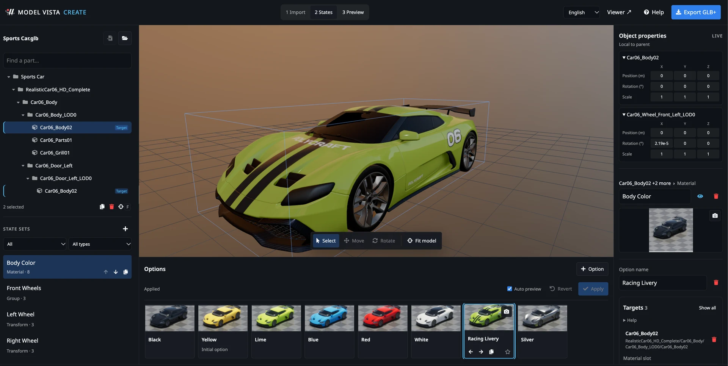The width and height of the screenshot is (728, 366).
Task: Move Racing Livery option left
Action: tap(471, 352)
